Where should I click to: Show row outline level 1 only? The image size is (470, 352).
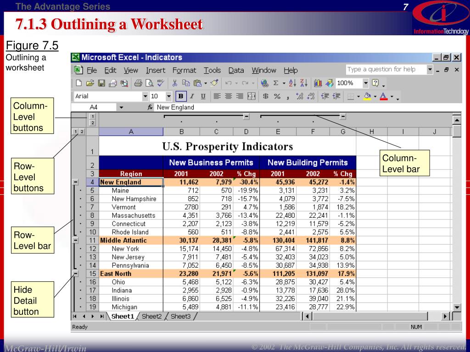pyautogui.click(x=76, y=132)
